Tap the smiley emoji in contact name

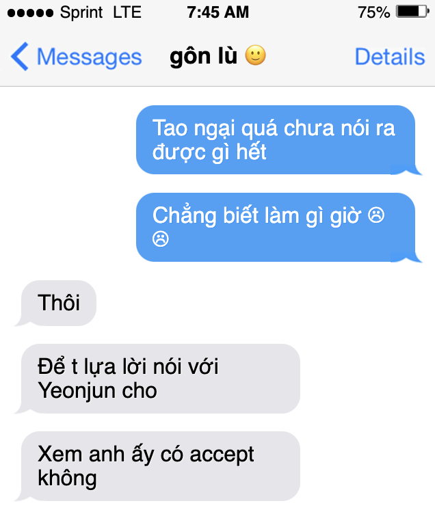pyautogui.click(x=255, y=55)
